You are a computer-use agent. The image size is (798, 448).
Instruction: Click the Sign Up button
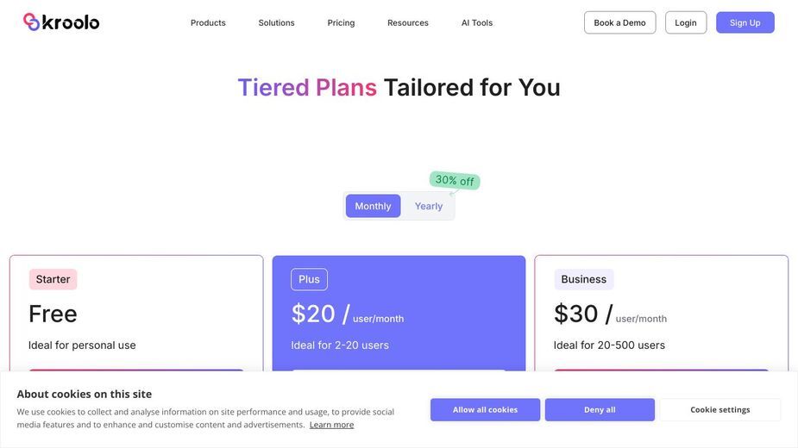(x=745, y=22)
